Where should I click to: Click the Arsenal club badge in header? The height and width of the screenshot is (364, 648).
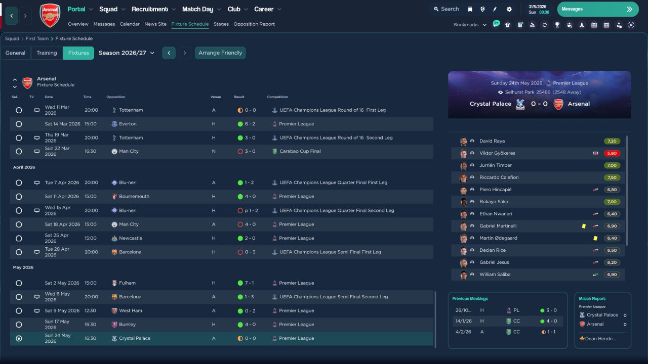pyautogui.click(x=50, y=16)
